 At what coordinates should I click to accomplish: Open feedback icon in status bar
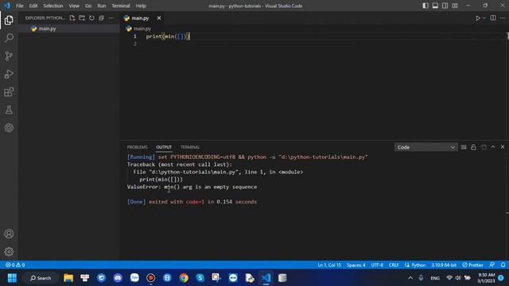pos(492,265)
